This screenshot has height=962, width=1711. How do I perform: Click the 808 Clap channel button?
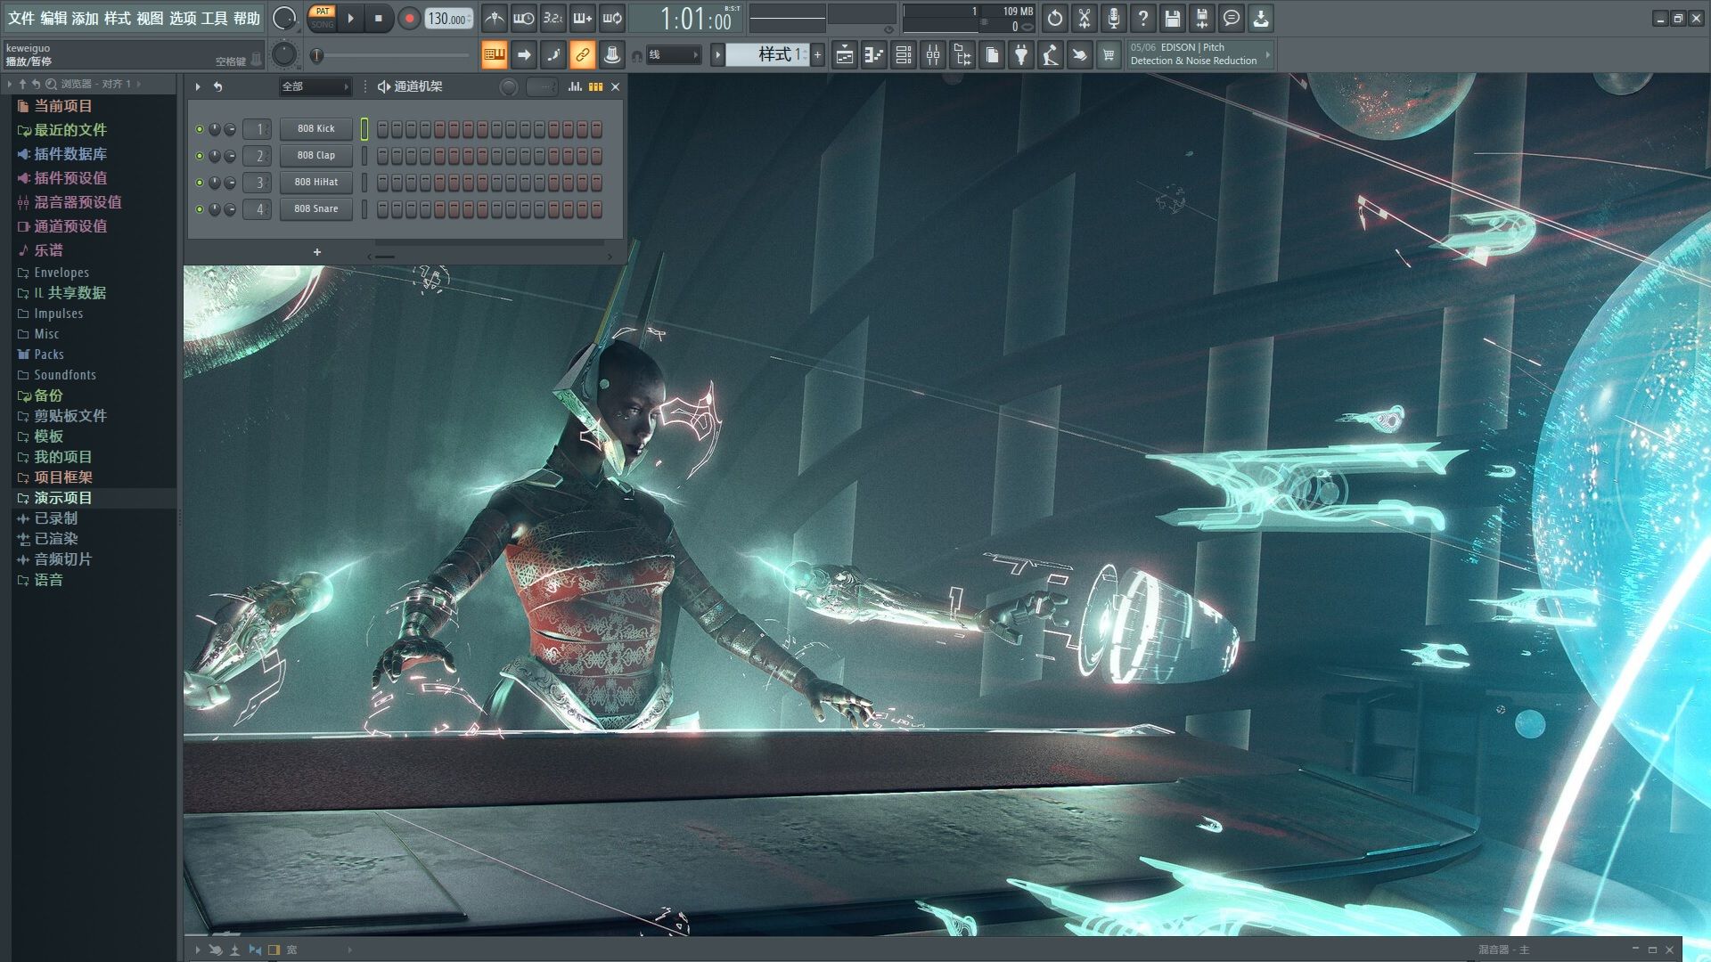click(x=316, y=156)
